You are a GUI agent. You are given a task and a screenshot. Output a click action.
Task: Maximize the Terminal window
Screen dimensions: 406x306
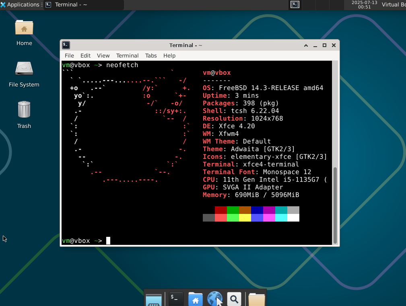pos(324,45)
